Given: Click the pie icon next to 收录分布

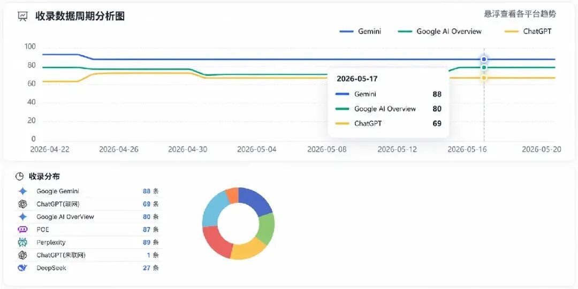Looking at the screenshot, I should 19,177.
